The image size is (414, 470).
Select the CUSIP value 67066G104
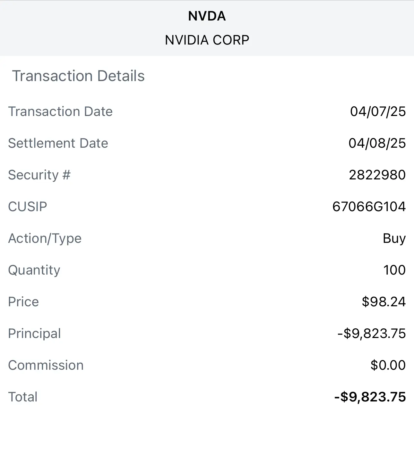point(369,207)
